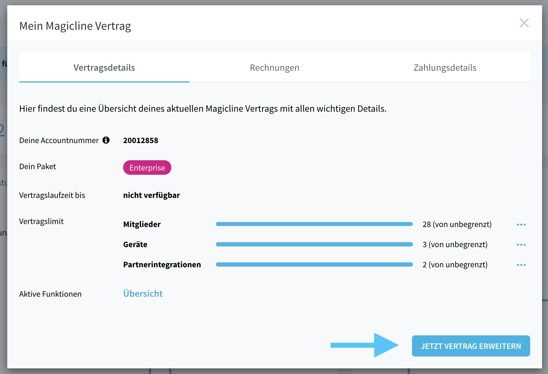
Task: Click the blue arrow pointing to the button
Action: point(364,345)
